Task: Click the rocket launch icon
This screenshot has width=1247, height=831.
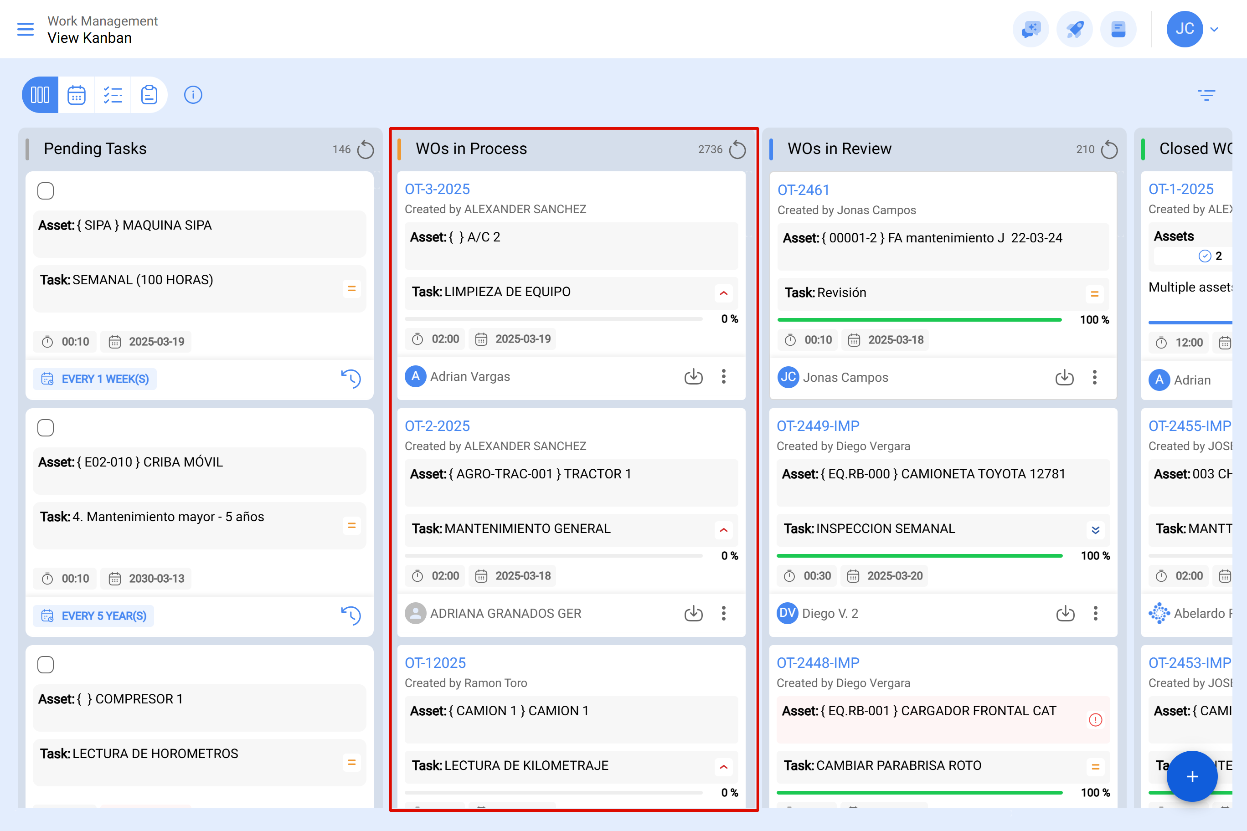Action: click(x=1075, y=29)
